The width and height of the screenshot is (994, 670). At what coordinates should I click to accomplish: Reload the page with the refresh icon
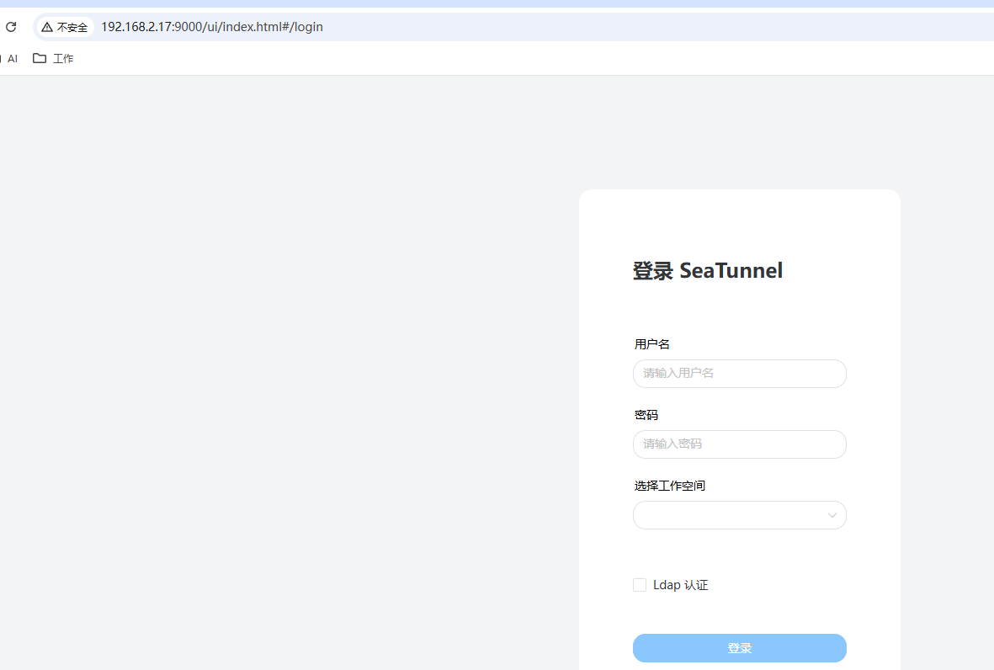11,27
